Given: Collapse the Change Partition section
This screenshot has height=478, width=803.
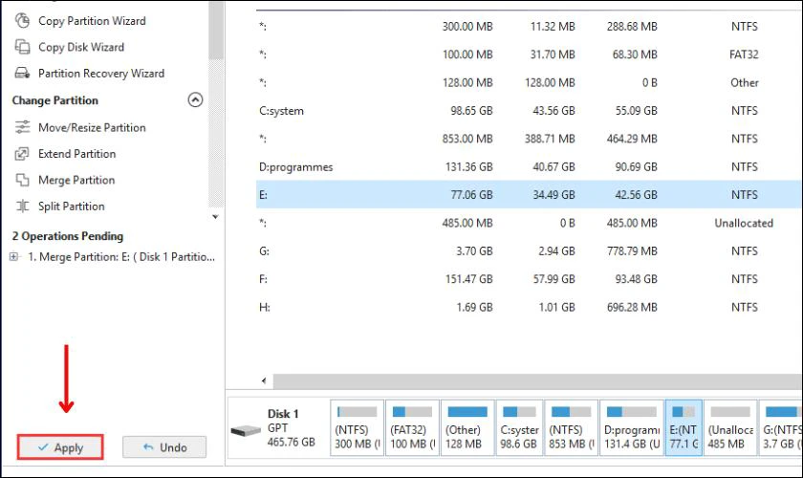Looking at the screenshot, I should (195, 99).
